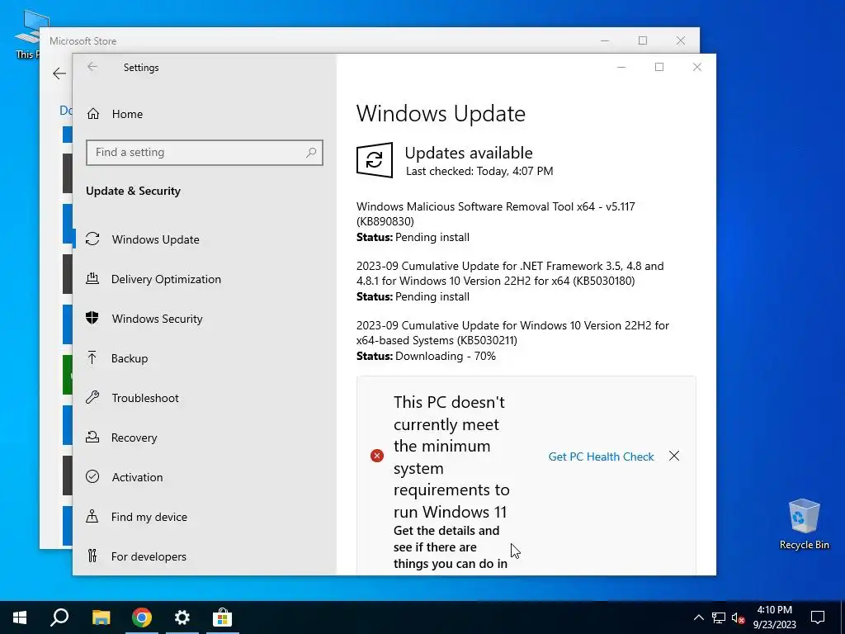Select the Recycle Bin desktop icon

[804, 524]
